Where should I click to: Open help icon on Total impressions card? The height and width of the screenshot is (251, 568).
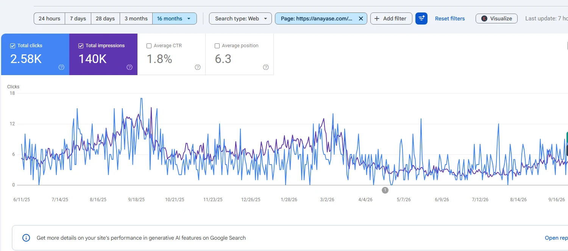pos(130,67)
